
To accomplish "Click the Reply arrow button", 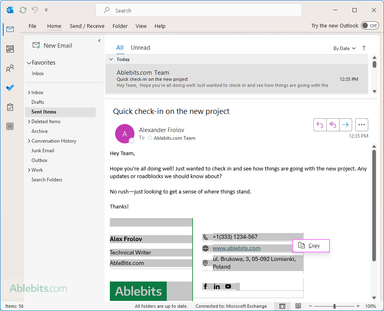I will click(320, 125).
